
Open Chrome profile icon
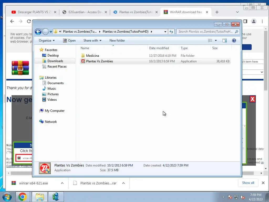click(254, 21)
